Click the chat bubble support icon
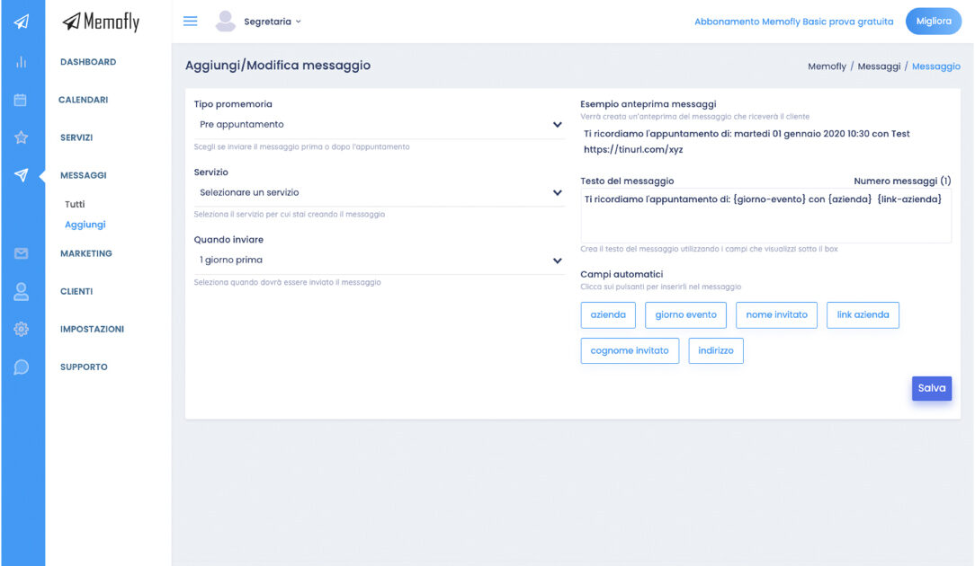 pyautogui.click(x=22, y=367)
